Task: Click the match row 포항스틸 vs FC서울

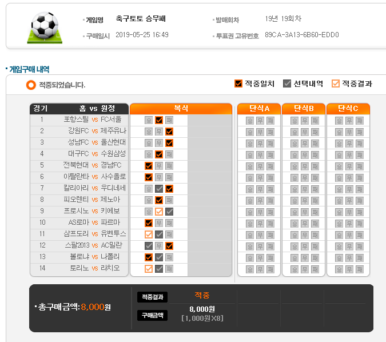Action: (x=79, y=120)
